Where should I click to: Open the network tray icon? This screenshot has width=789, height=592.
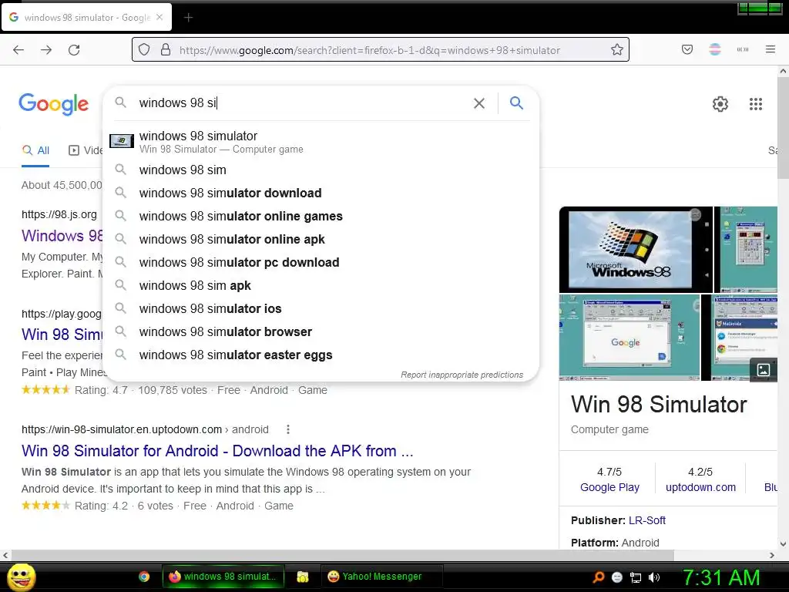(636, 577)
